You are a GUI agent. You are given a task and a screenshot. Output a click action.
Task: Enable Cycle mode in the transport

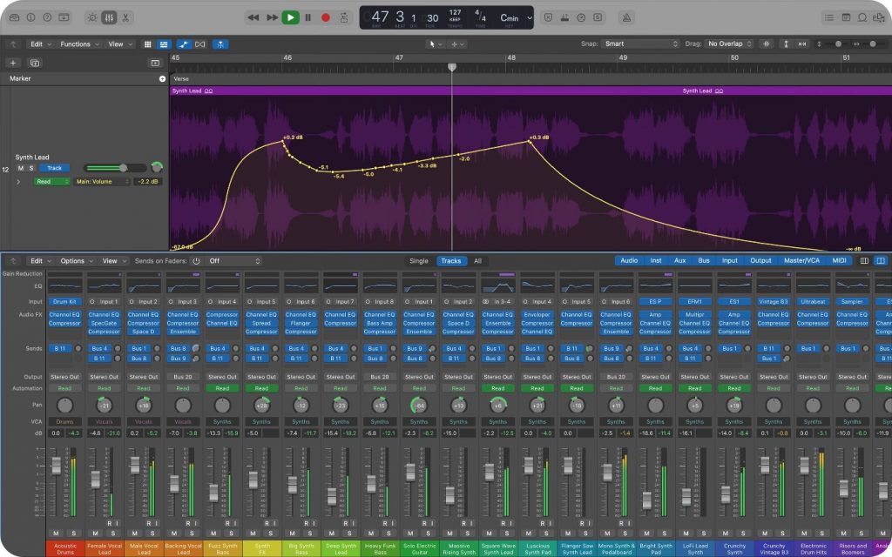point(346,17)
